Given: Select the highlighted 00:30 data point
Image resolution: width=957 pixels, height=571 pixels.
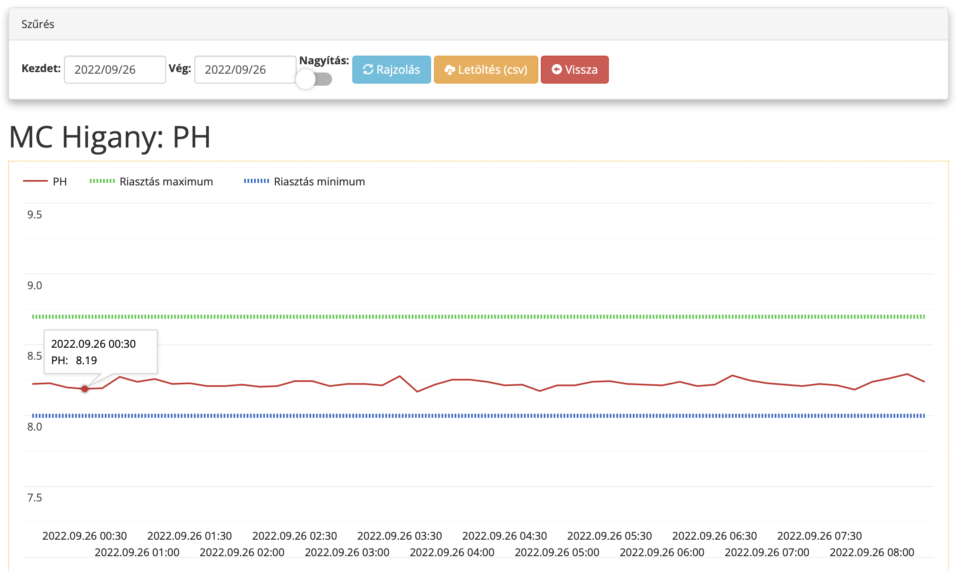Looking at the screenshot, I should (85, 388).
